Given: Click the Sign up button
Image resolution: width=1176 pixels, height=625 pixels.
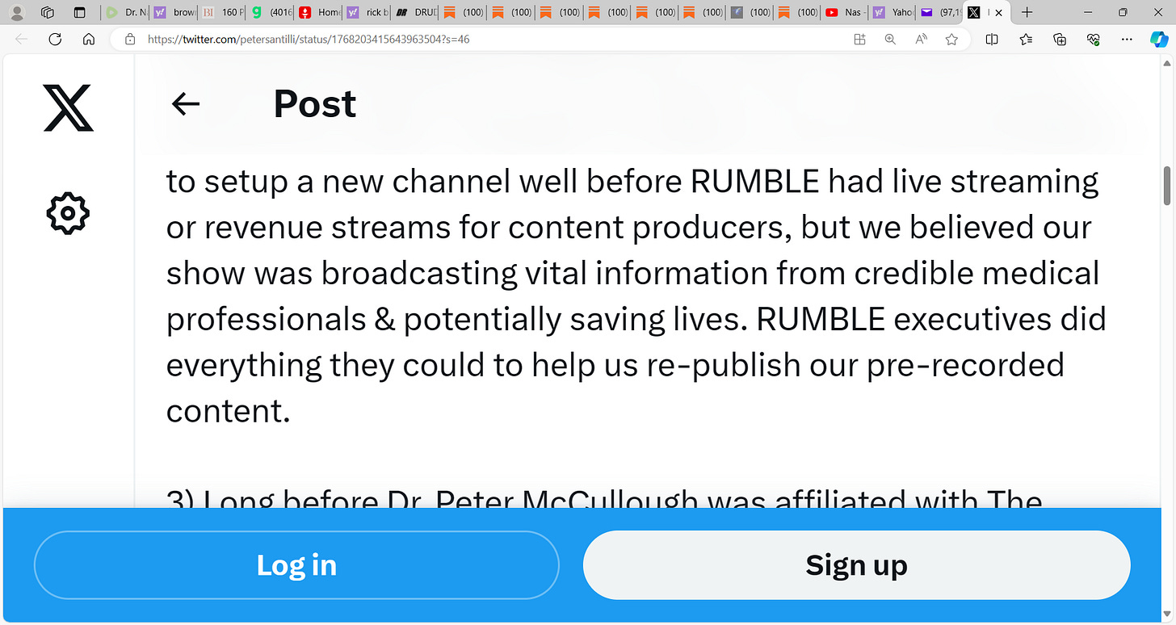Looking at the screenshot, I should point(856,565).
